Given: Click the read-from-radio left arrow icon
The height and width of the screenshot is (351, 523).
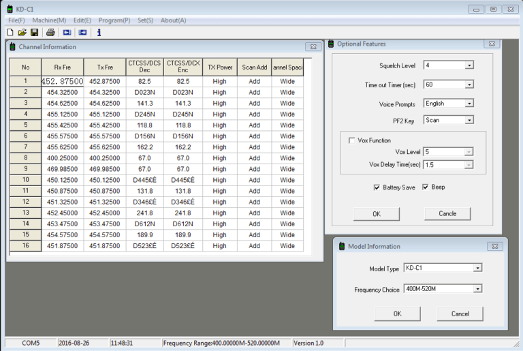Looking at the screenshot, I should click(x=67, y=32).
